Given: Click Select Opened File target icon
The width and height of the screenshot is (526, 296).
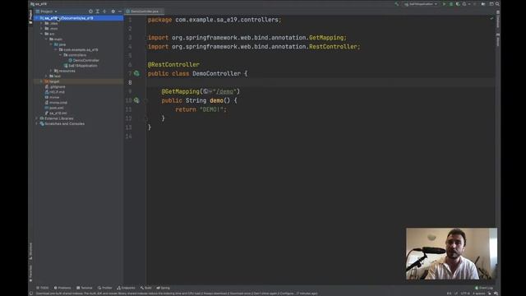Looking at the screenshot, I should coord(90,12).
